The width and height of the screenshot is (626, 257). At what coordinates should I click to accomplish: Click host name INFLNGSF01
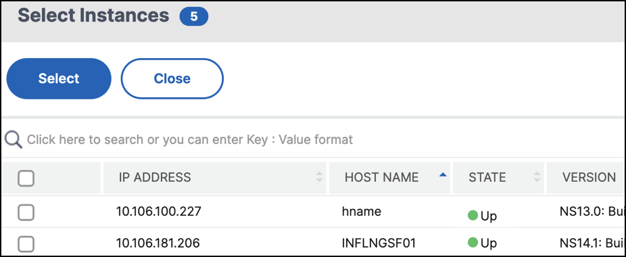click(x=379, y=243)
